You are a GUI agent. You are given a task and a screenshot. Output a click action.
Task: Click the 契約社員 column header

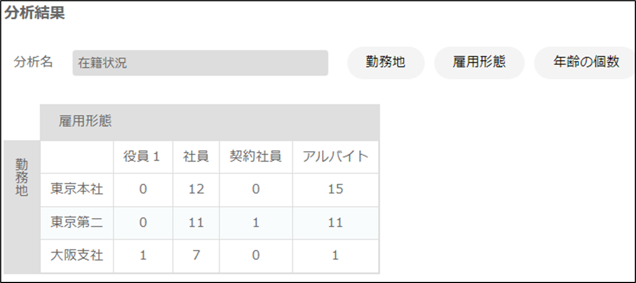[x=256, y=157]
